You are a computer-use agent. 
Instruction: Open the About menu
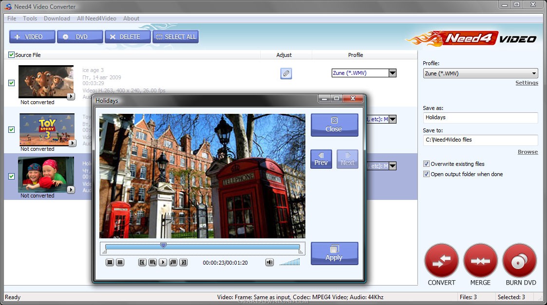click(131, 18)
